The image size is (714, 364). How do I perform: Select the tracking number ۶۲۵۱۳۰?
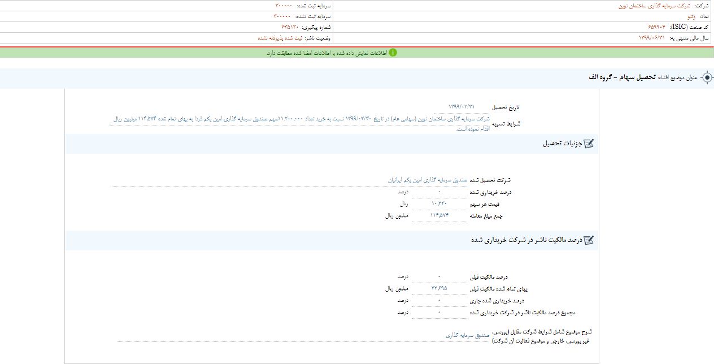click(x=290, y=27)
